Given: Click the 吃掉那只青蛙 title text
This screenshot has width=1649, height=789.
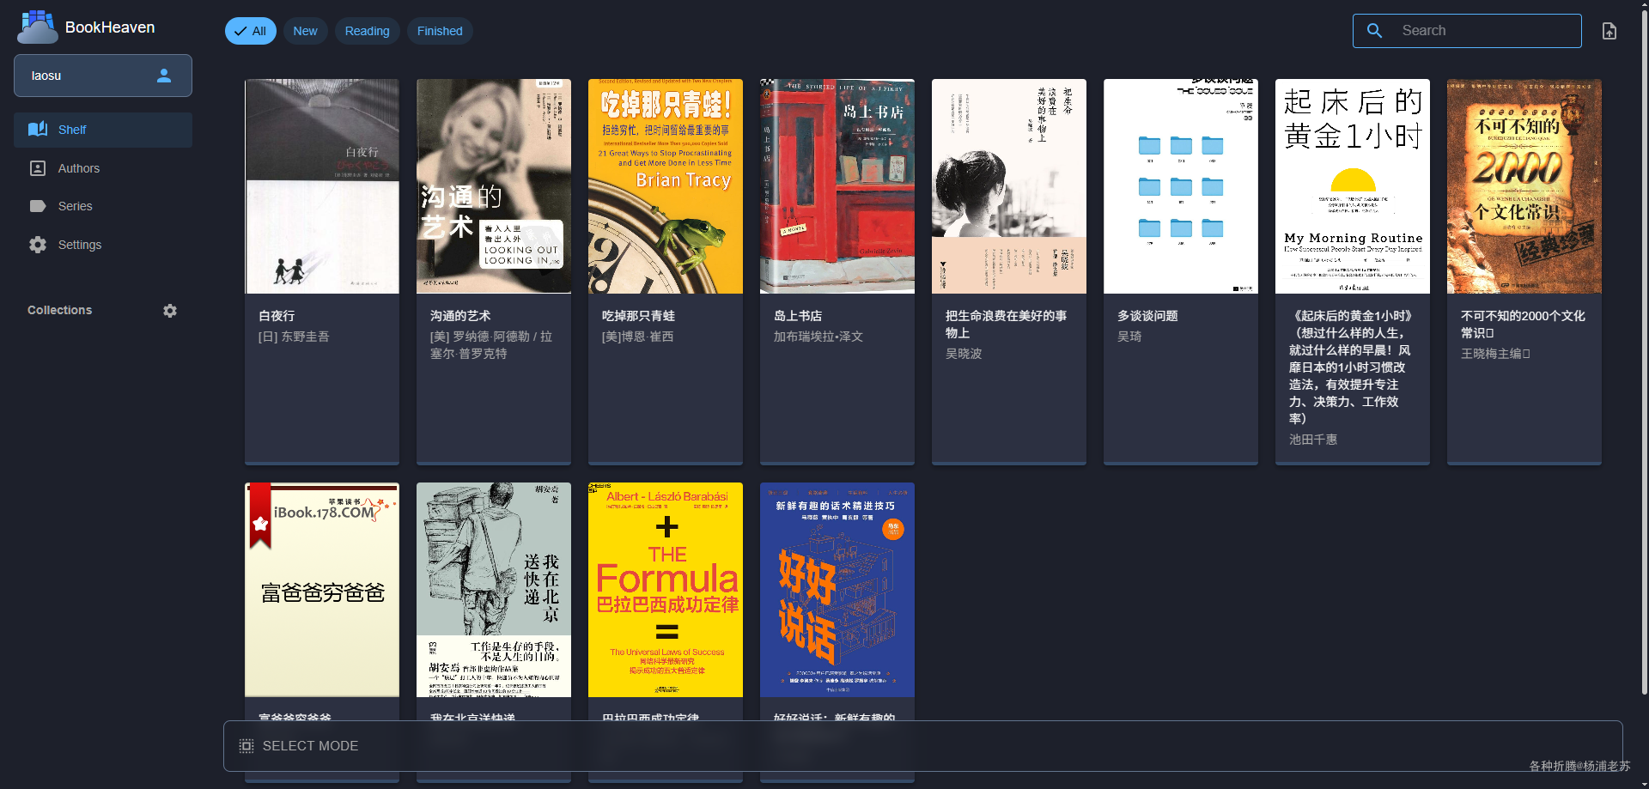Looking at the screenshot, I should (638, 316).
